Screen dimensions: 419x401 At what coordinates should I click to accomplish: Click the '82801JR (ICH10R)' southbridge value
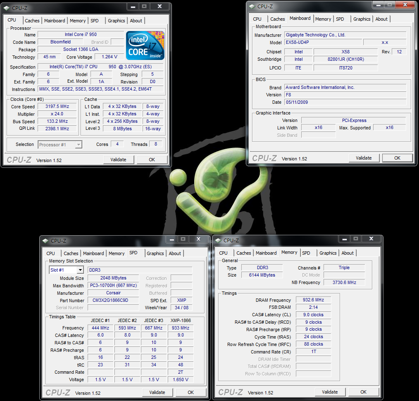coord(346,60)
